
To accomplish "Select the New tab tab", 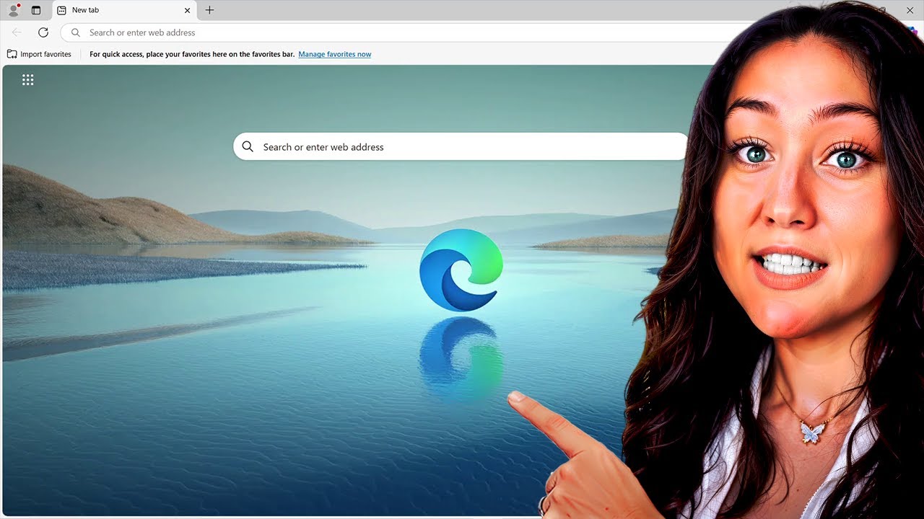I will point(123,10).
